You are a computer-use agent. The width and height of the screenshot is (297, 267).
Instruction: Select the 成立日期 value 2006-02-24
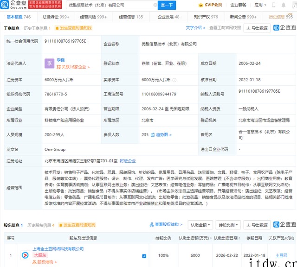coord(250,64)
